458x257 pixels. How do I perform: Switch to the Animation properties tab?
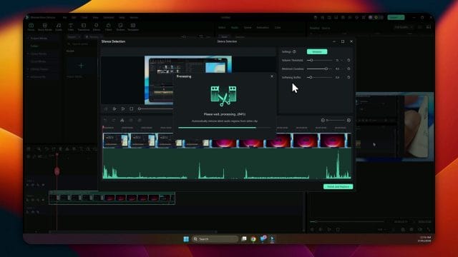point(263,27)
